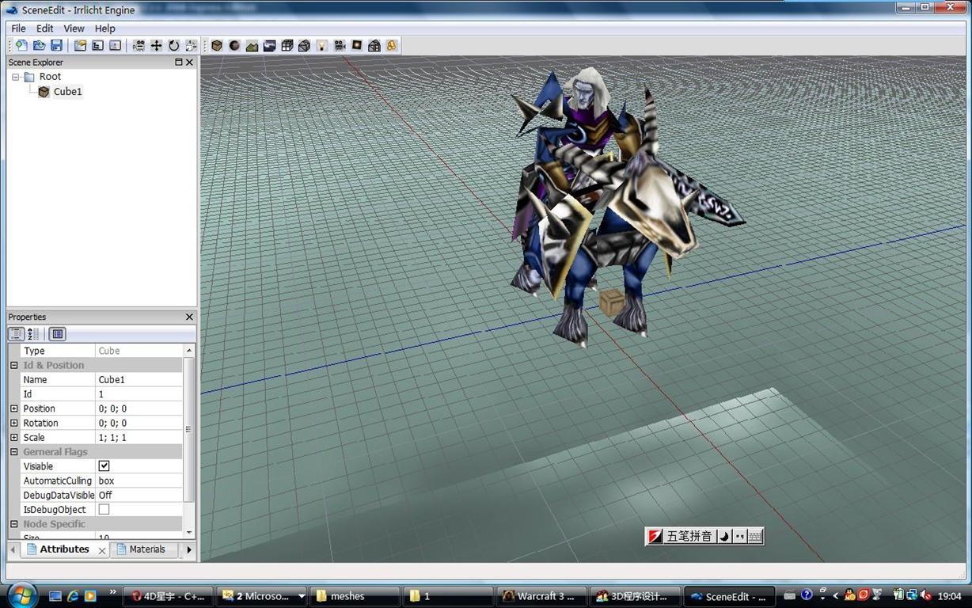The height and width of the screenshot is (608, 972).
Task: Add a water surface node from the toolbar
Action: coord(269,46)
